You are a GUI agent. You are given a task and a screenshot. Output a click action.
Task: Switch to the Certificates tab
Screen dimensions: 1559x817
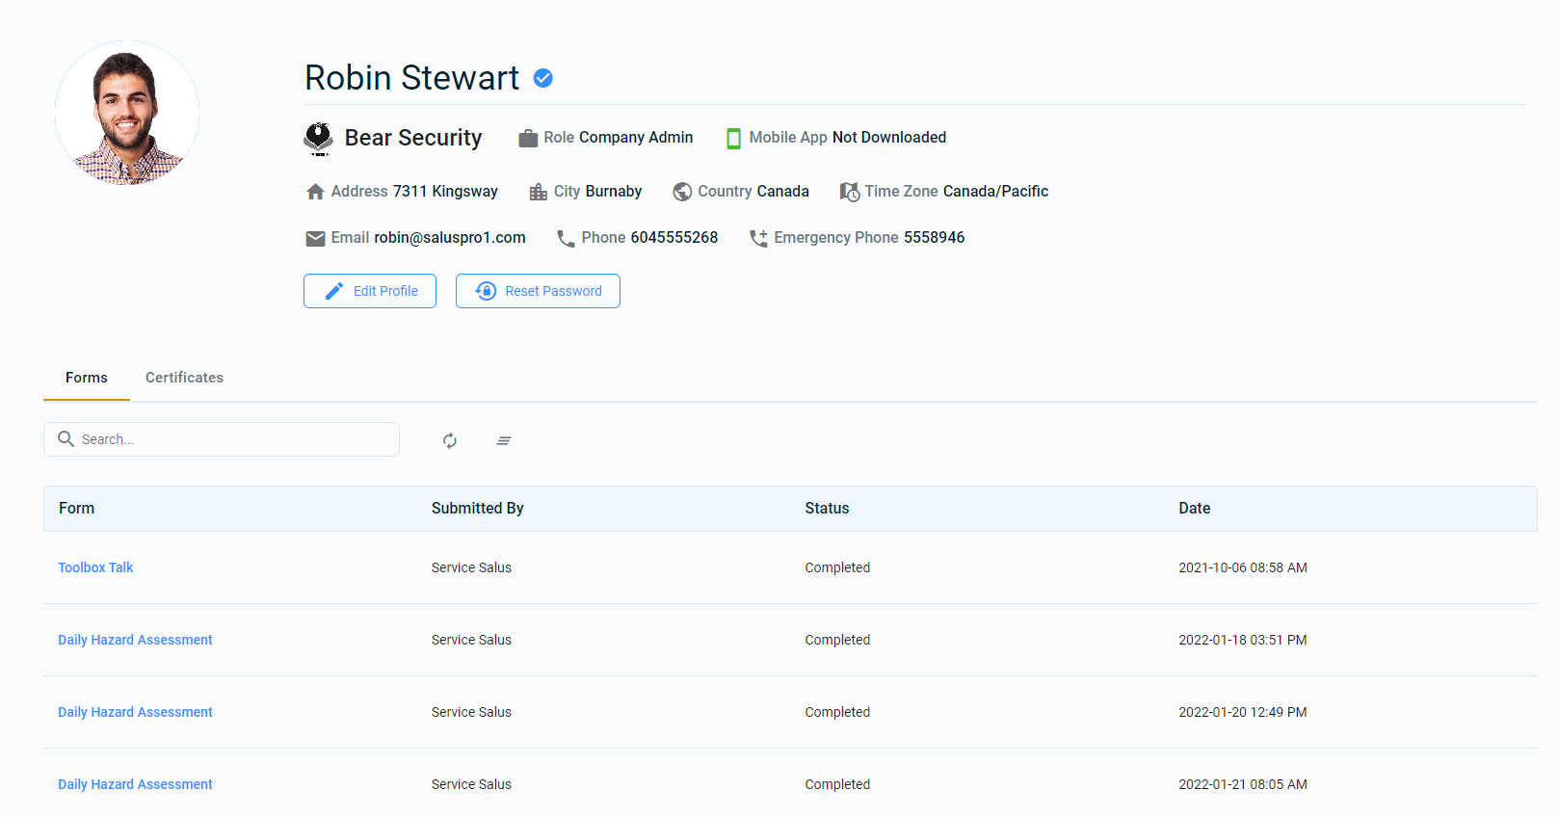click(x=184, y=378)
